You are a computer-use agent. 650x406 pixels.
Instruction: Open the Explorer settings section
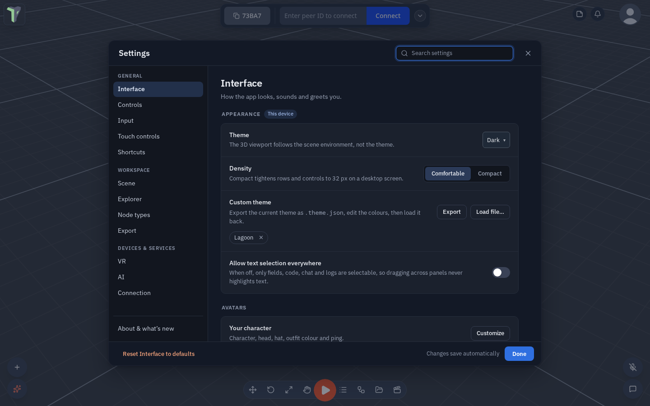click(158, 199)
